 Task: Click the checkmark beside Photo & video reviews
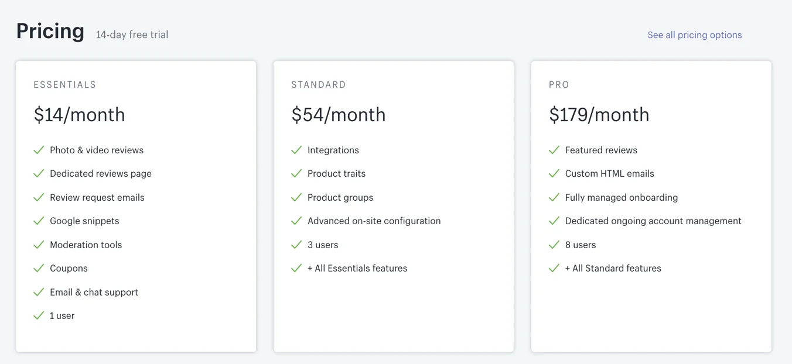pos(39,150)
